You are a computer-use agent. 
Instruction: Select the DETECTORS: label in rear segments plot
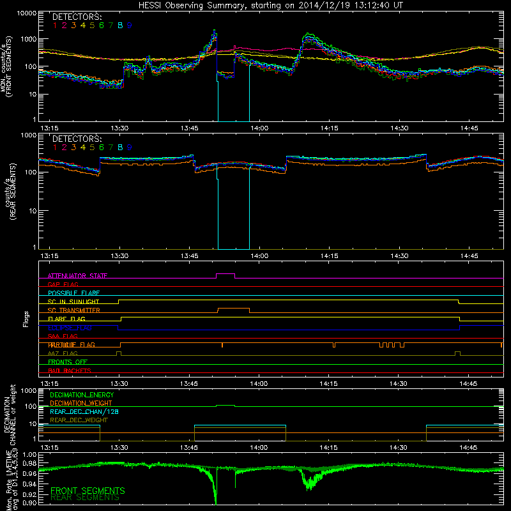[x=77, y=139]
